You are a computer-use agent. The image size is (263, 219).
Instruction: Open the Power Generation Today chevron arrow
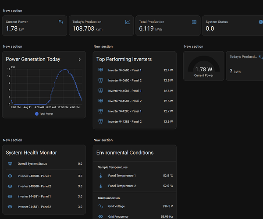(79, 60)
